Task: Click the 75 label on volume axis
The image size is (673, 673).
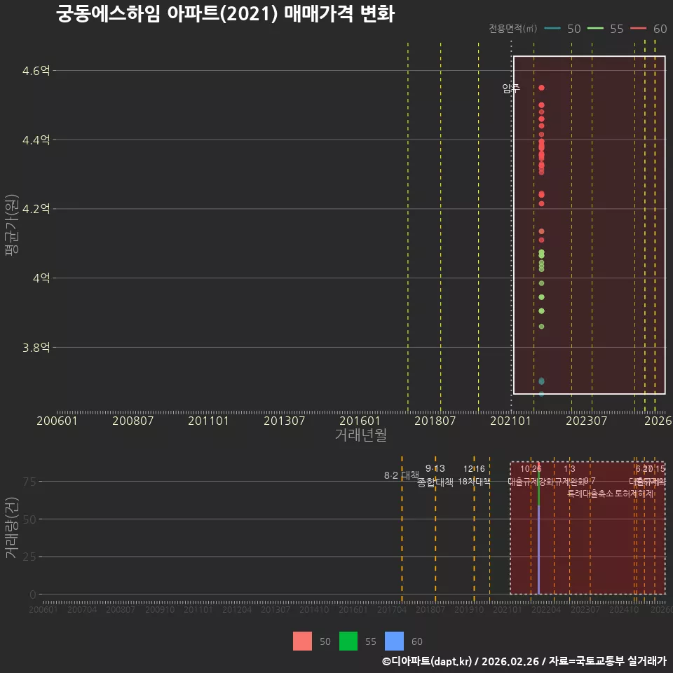Action: click(29, 482)
